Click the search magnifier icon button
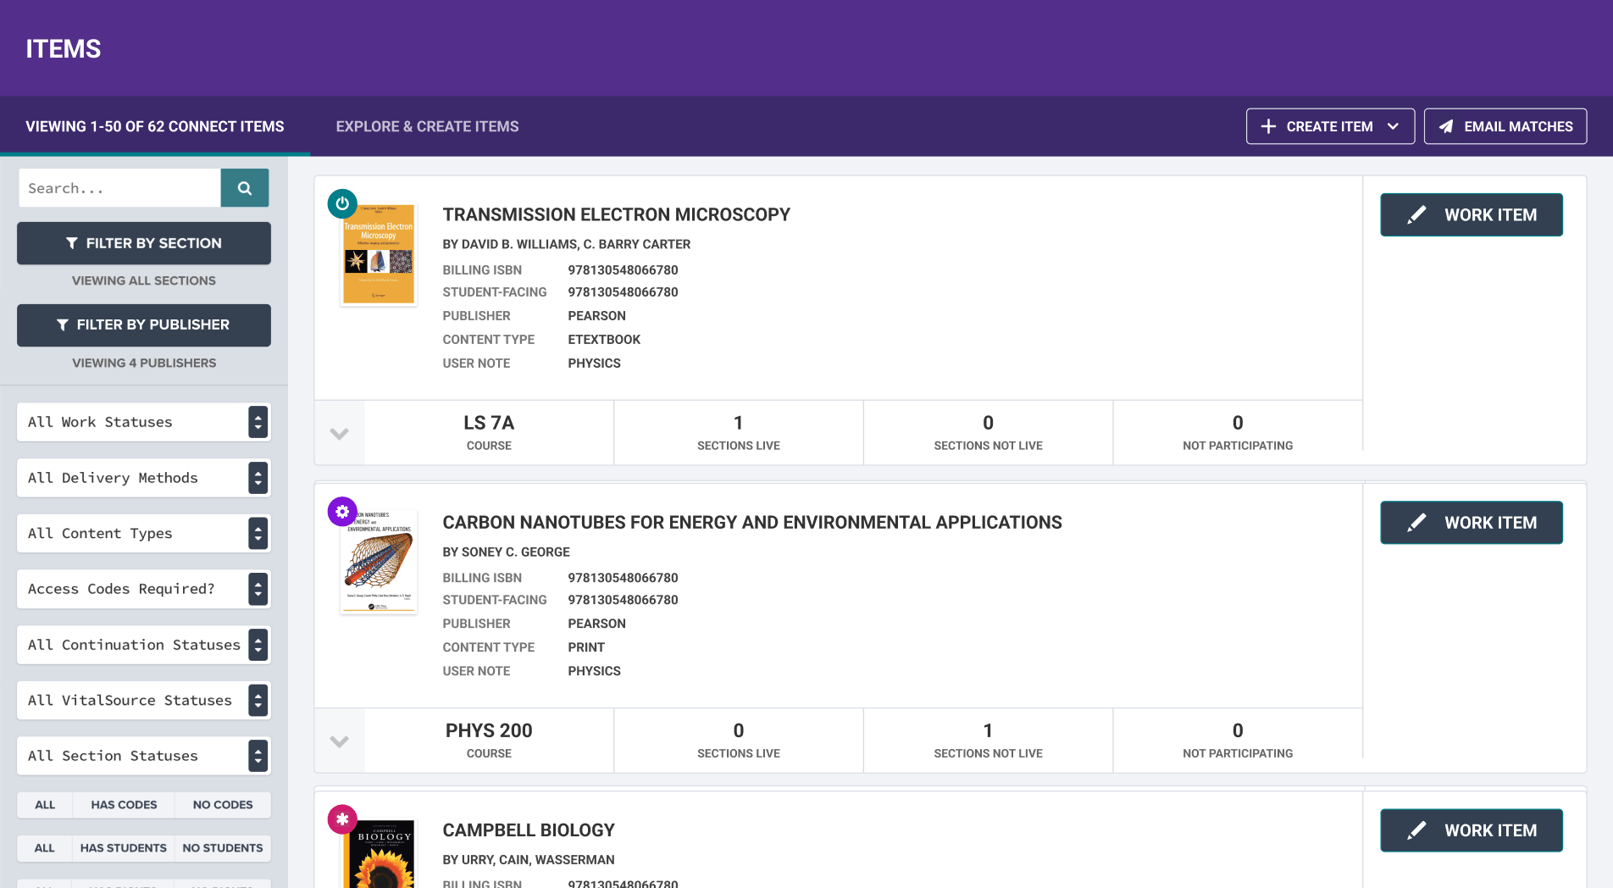This screenshot has width=1613, height=888. tap(245, 188)
